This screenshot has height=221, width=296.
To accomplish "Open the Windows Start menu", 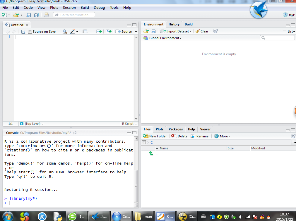I will pyautogui.click(x=8, y=216).
